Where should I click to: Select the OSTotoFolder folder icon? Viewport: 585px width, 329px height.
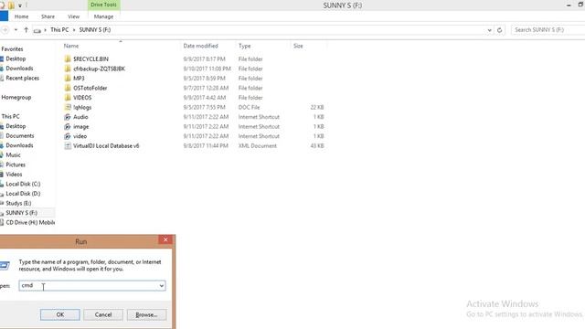coord(68,88)
